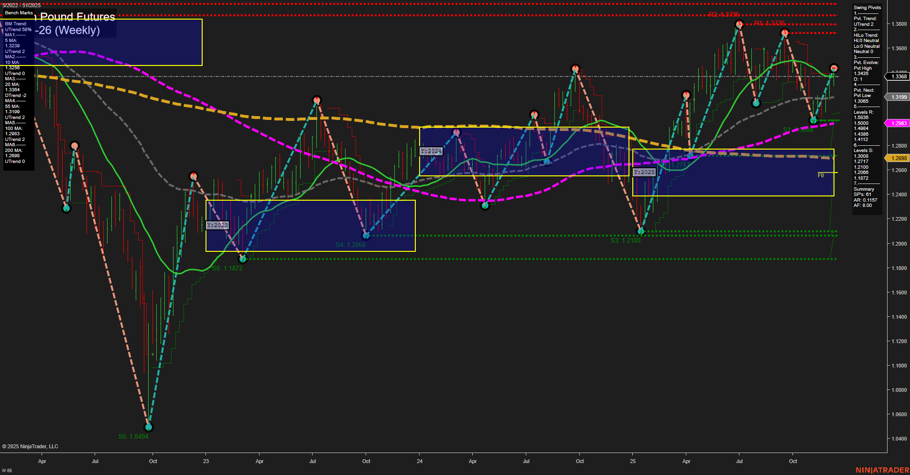Click the rightmost pivot marker at the current bar
910x475 pixels.
coord(834,68)
